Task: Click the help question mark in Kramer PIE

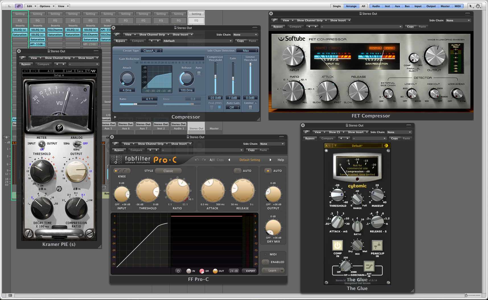Action: (x=88, y=71)
